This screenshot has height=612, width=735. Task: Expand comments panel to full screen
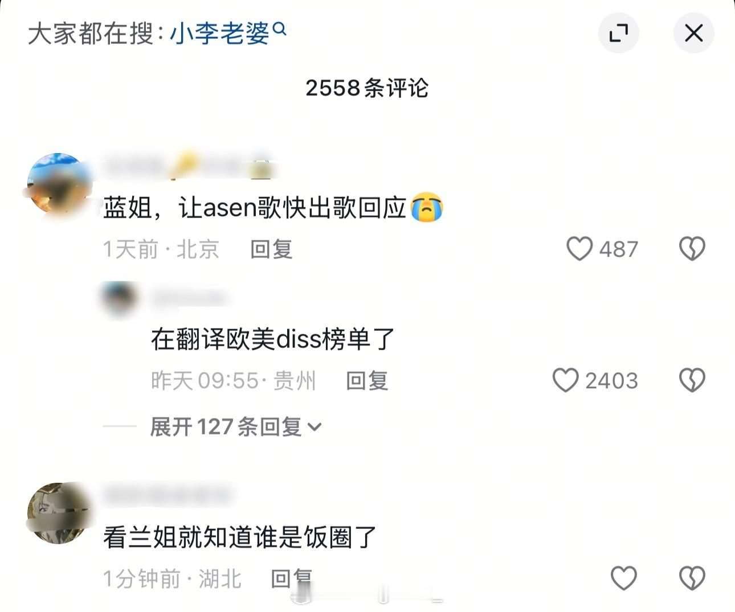pos(618,33)
